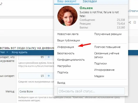This screenshot has height=103, width=138.
Task: Open the Метод dropdown Сила Воли
Action: pyautogui.click(x=36, y=91)
